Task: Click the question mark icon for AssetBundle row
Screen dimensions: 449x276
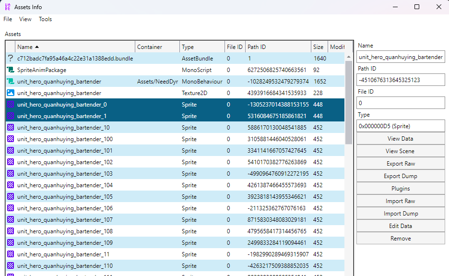Action: pyautogui.click(x=11, y=59)
